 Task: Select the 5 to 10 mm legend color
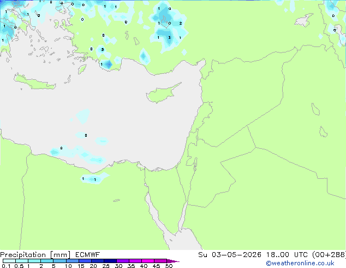click(60, 261)
